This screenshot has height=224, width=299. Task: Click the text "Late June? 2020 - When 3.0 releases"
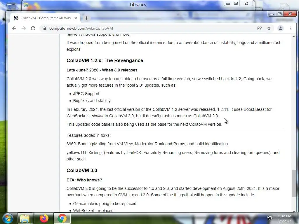pyautogui.click(x=102, y=70)
